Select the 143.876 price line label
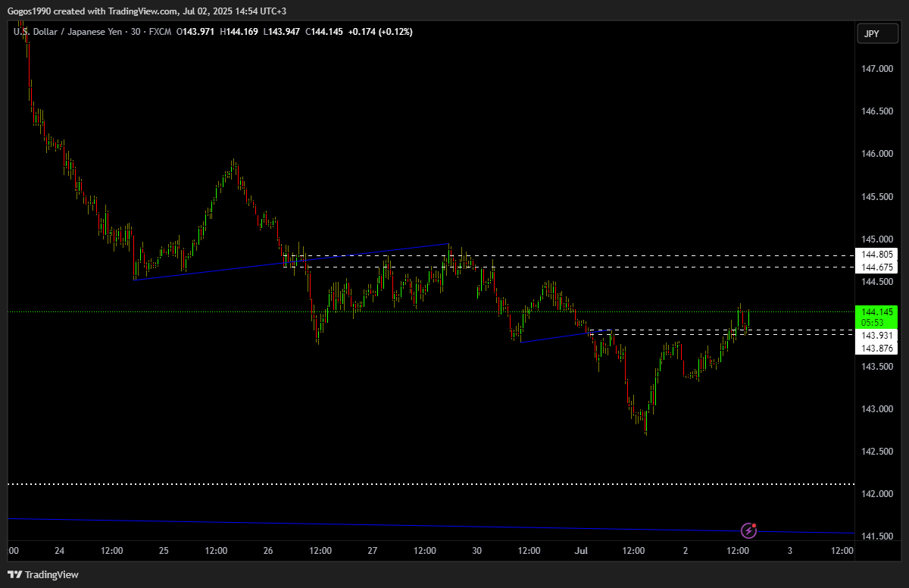 (x=876, y=349)
